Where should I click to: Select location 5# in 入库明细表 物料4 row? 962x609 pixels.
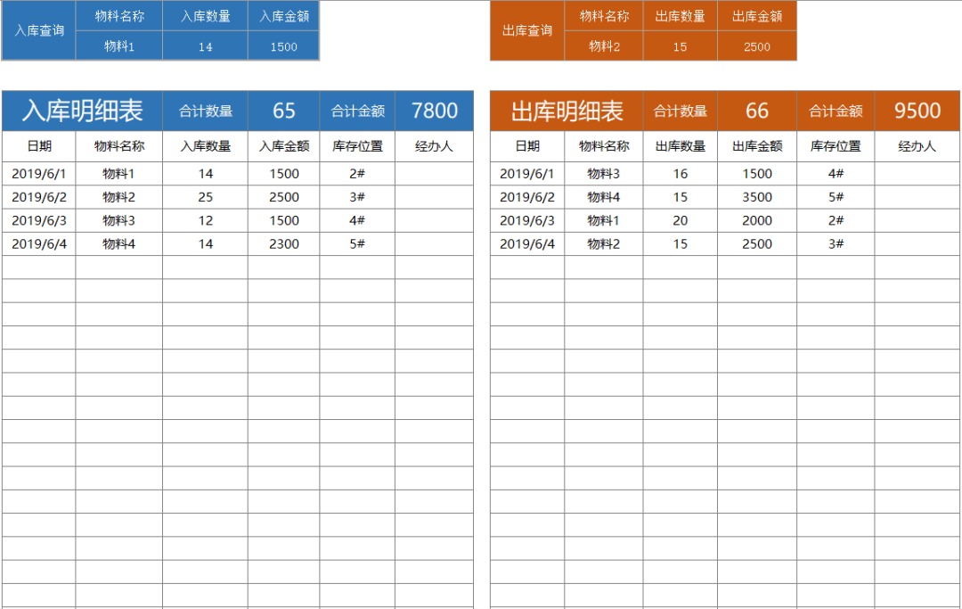pyautogui.click(x=357, y=243)
